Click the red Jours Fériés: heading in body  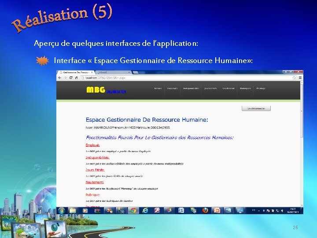[x=95, y=170]
